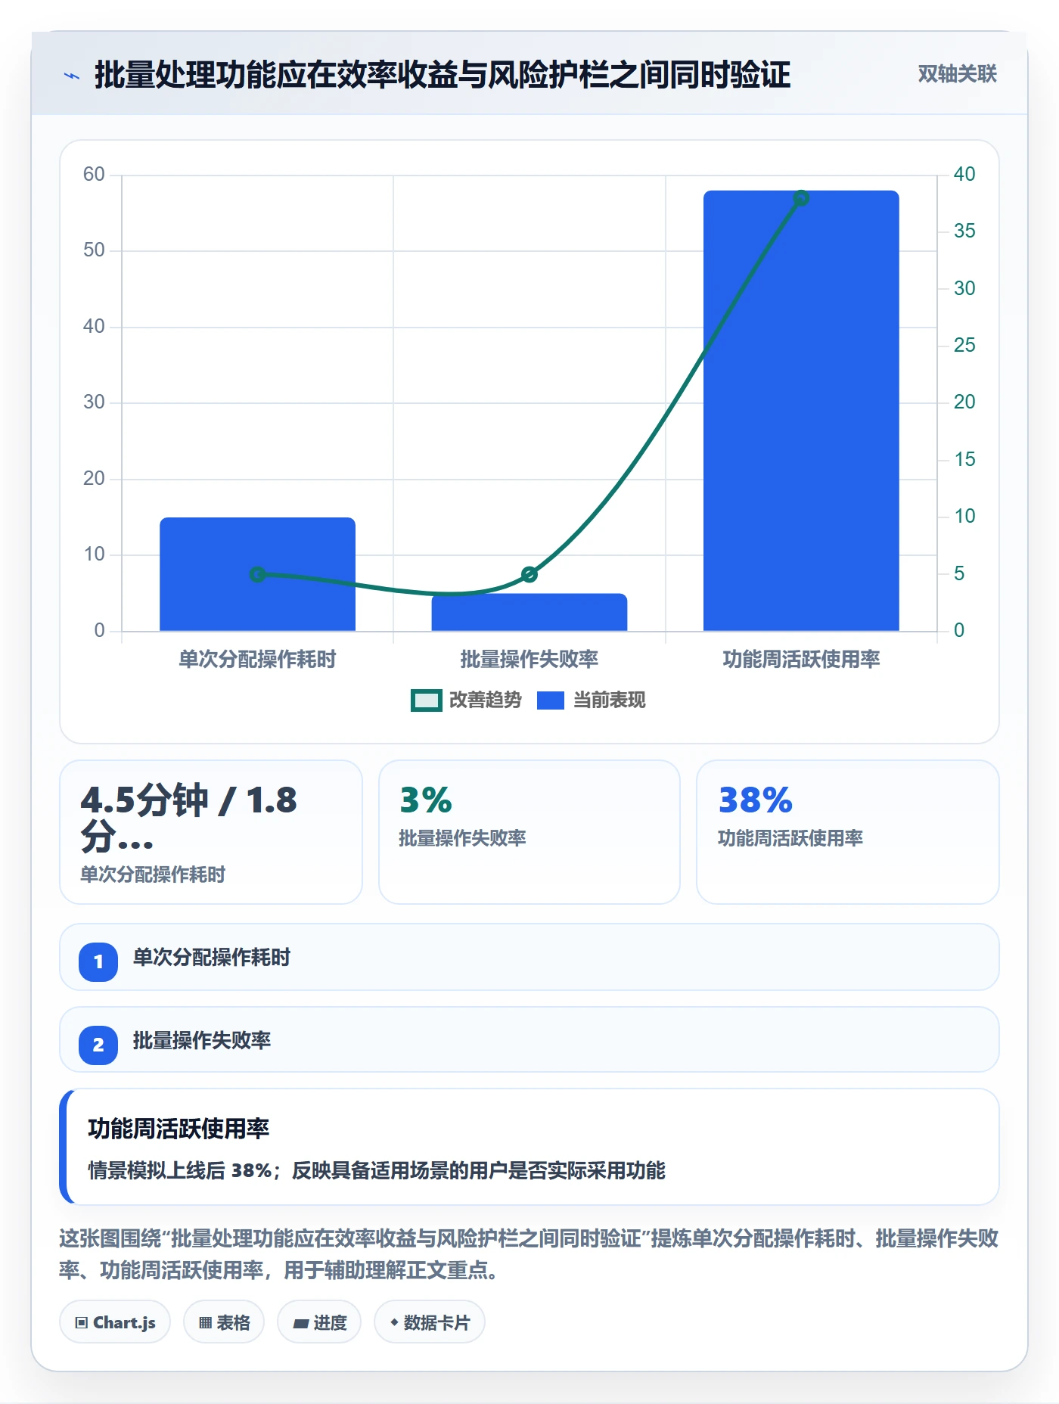Click left axis value 50
Image resolution: width=1059 pixels, height=1404 pixels.
[x=94, y=250]
